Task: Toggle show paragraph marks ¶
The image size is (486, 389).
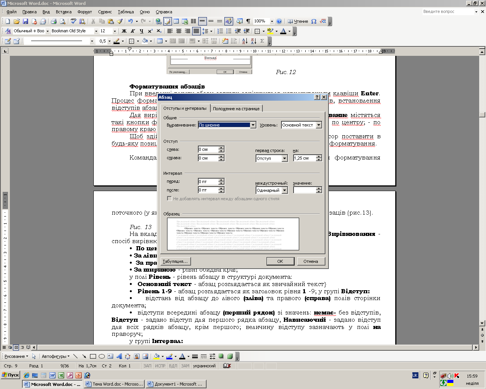Action: pos(248,21)
